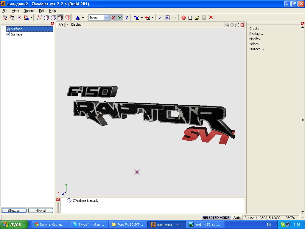This screenshot has width=305, height=229.
Task: Select the red solid cube display mode
Action: pyautogui.click(x=67, y=18)
